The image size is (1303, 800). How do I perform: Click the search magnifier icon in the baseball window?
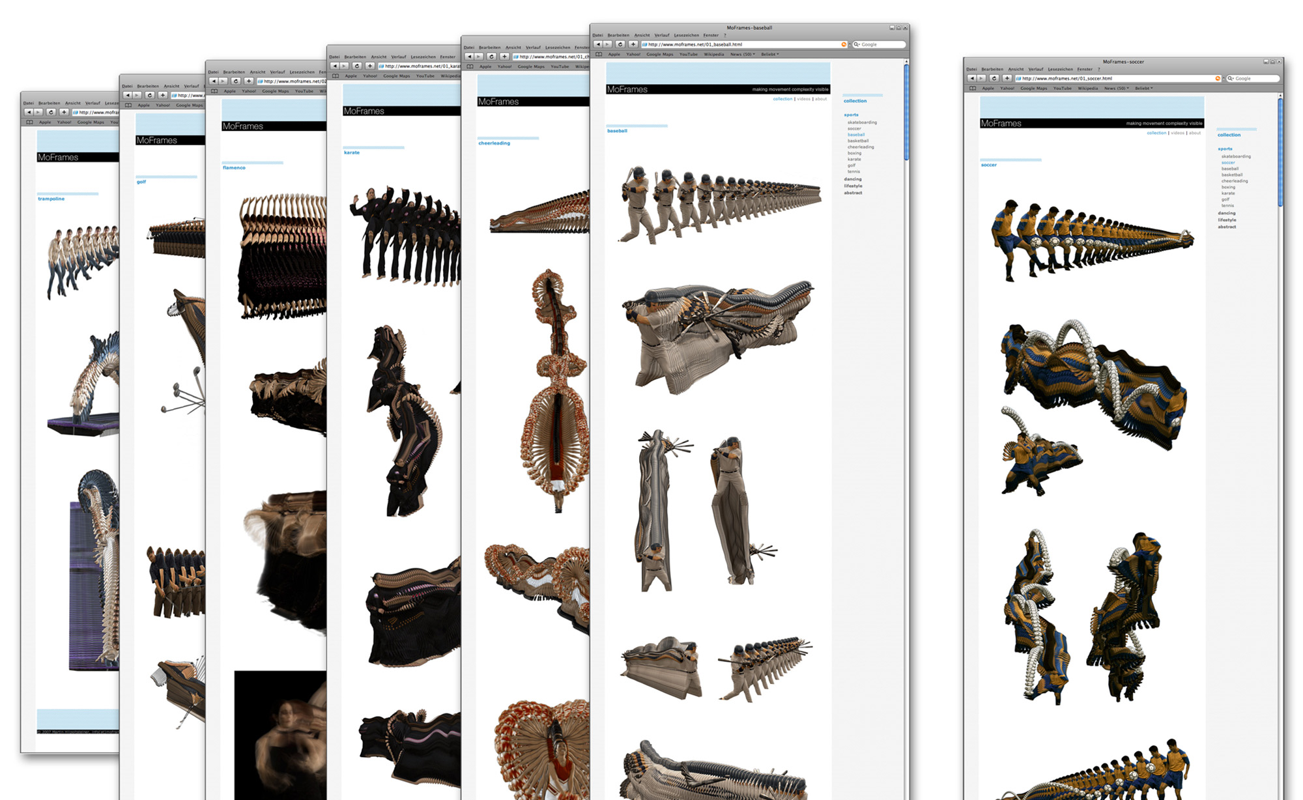coord(856,44)
